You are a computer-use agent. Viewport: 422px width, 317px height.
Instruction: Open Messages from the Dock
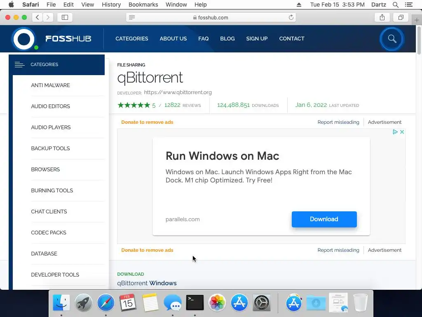coord(173,303)
